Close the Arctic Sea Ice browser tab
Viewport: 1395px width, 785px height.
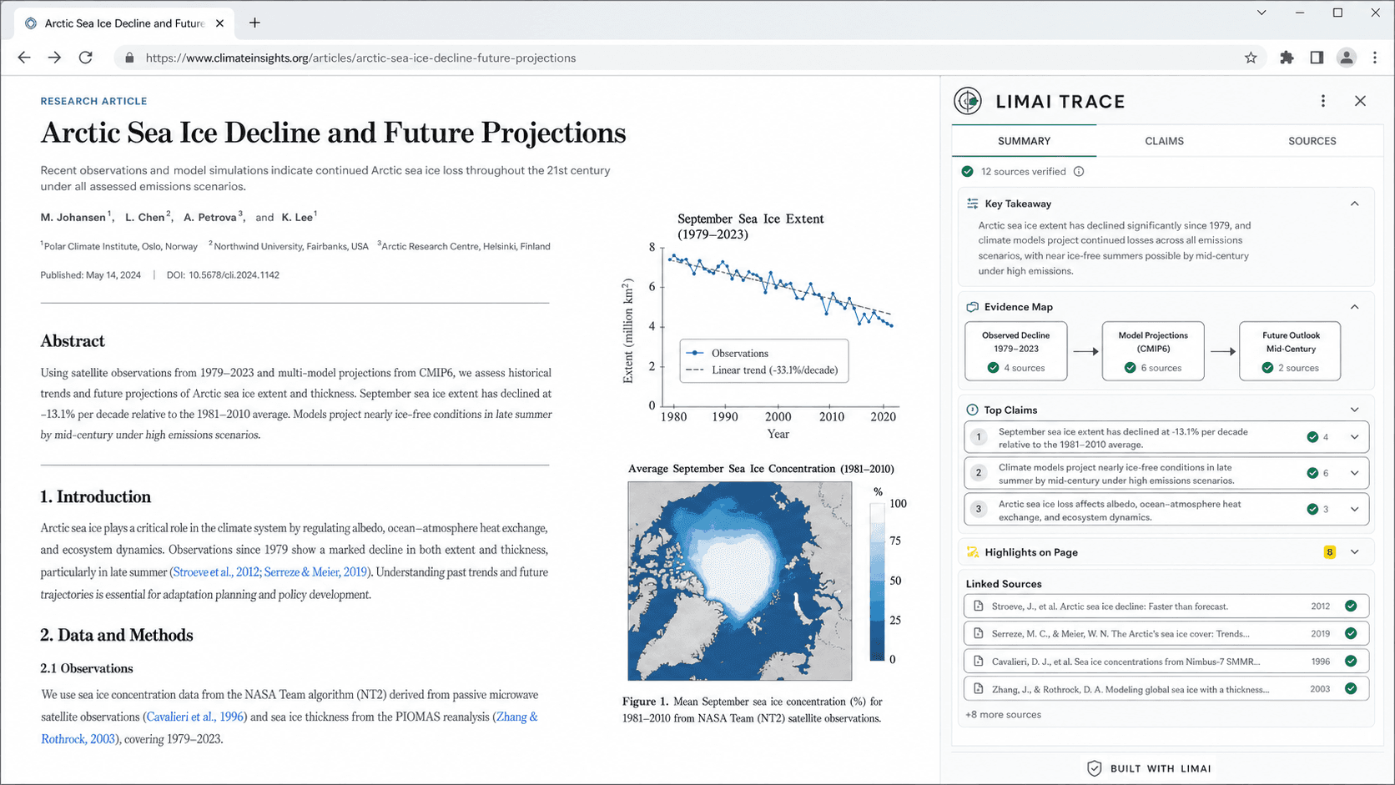219,23
